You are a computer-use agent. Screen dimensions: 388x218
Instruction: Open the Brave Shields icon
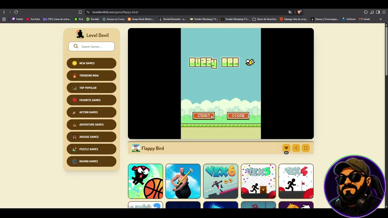(299, 12)
